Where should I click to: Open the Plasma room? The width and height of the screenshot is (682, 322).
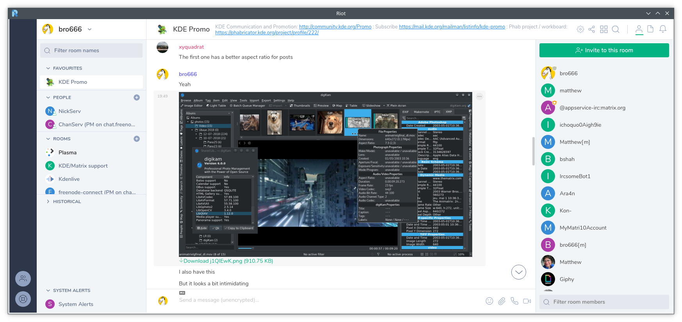91,152
